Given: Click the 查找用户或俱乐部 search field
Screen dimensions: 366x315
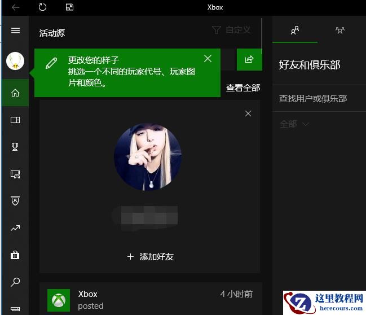Looking at the screenshot, I should coord(319,98).
